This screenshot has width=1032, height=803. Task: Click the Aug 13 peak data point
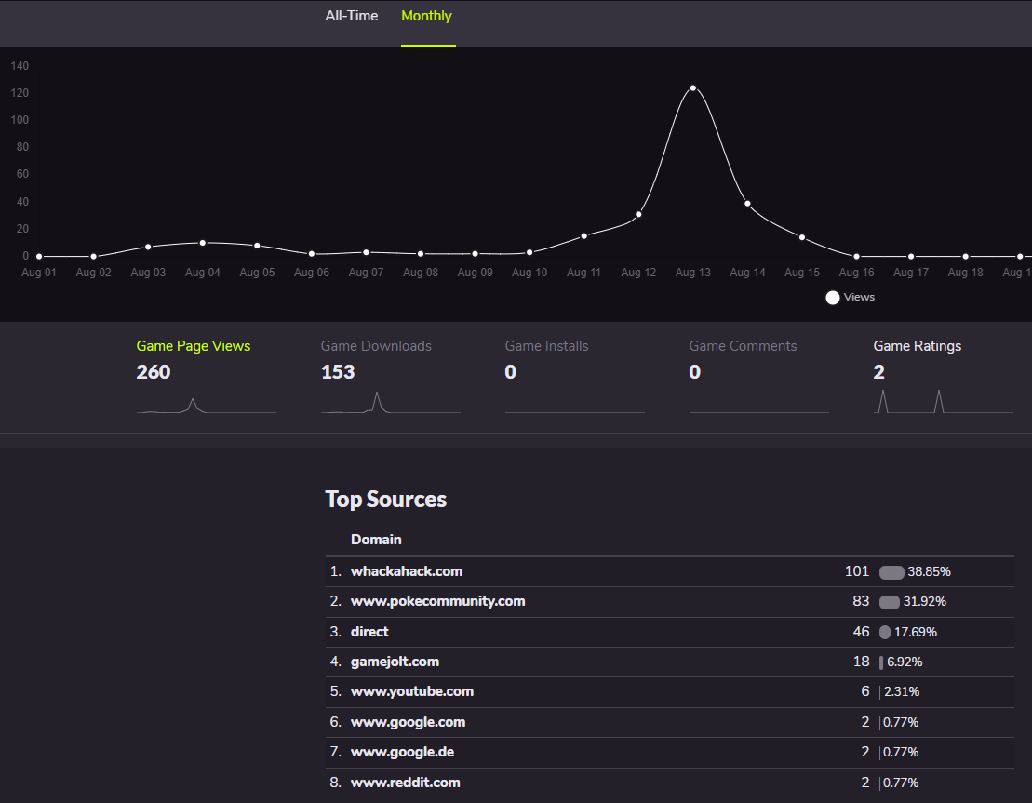693,88
